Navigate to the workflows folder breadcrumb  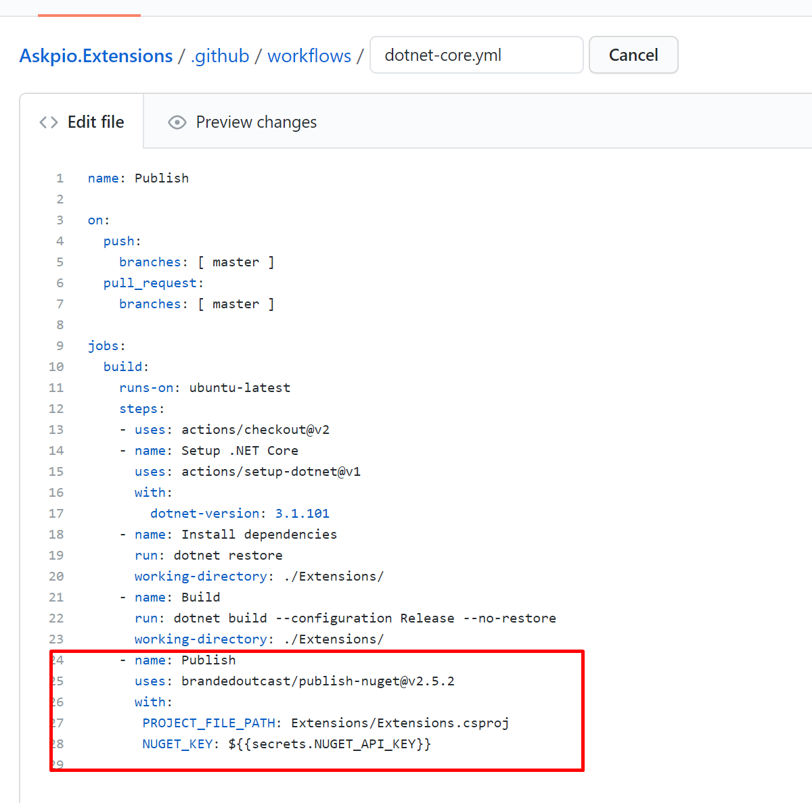(309, 55)
